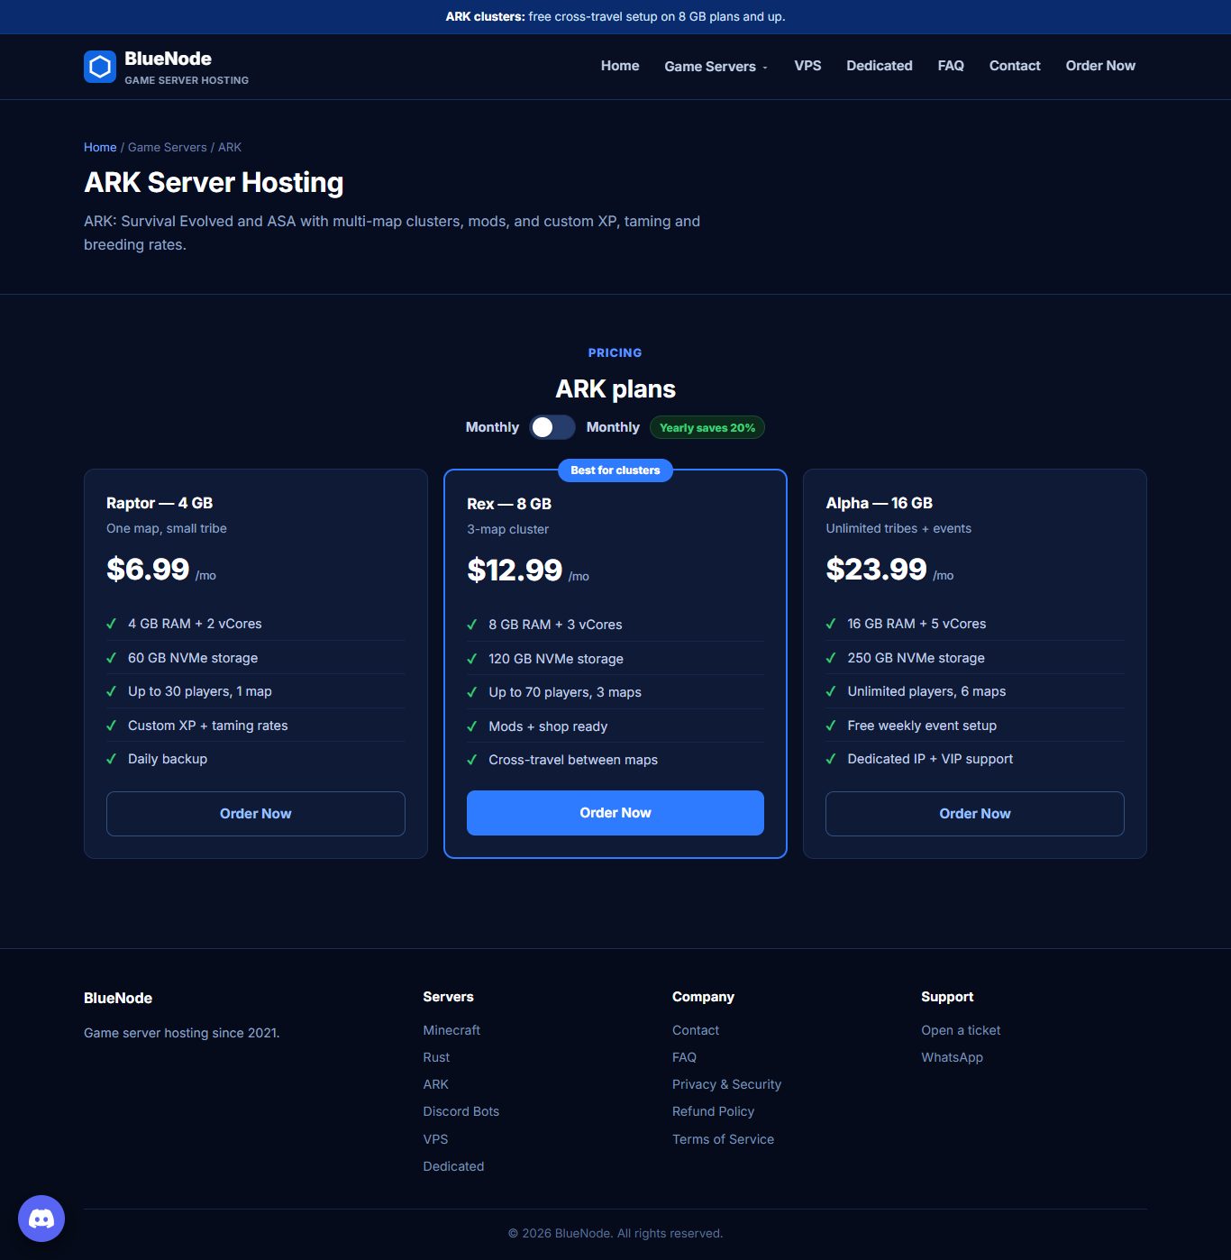Click the Free weekly event setup feature
Viewport: 1231px width, 1260px height.
pos(922,726)
